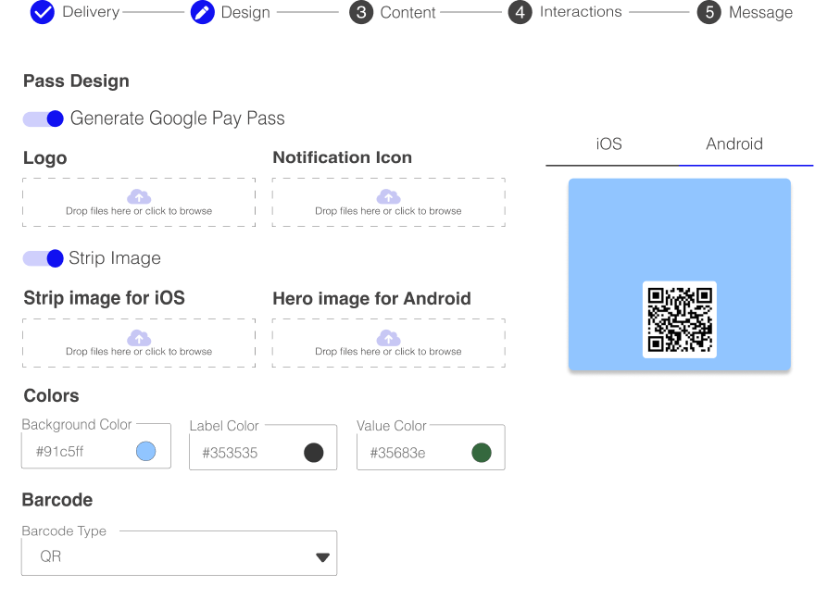Open step 4 Interactions circle

point(520,12)
